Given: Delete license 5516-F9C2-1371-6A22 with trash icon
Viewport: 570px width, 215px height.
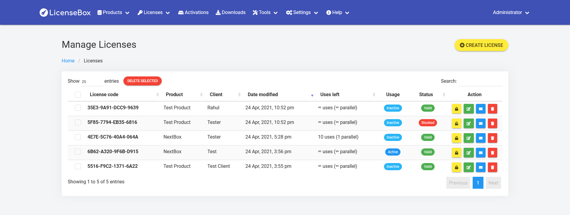Looking at the screenshot, I should (492, 167).
